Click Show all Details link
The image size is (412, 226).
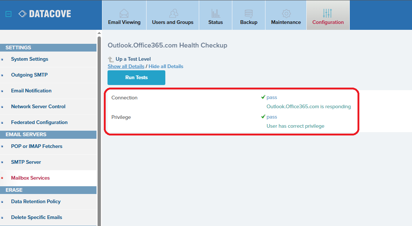click(x=126, y=67)
